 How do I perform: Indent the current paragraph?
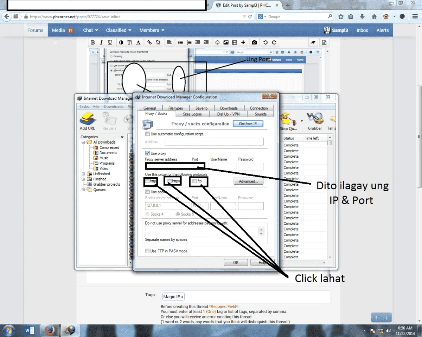coord(206,42)
